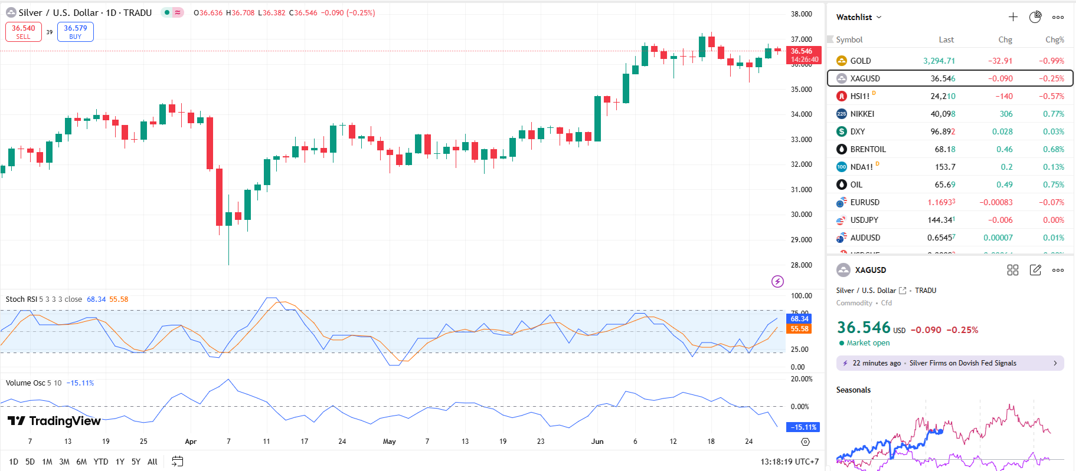Click the grid layout icon in XAGUSD details
This screenshot has width=1076, height=471.
click(x=1013, y=270)
